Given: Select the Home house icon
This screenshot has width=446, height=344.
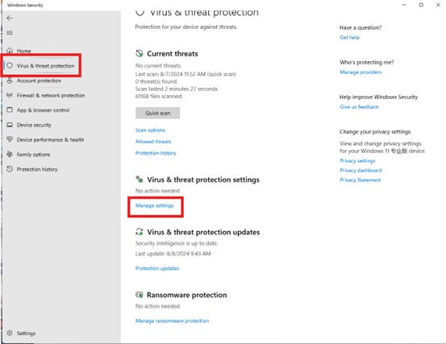Looking at the screenshot, I should pos(10,51).
